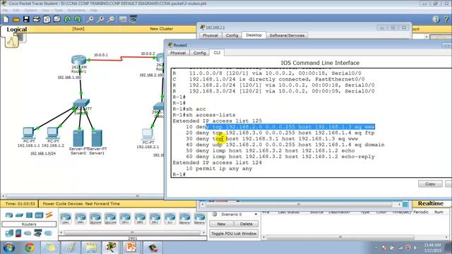Click the New scenario button
452x254 pixels.
click(x=221, y=224)
